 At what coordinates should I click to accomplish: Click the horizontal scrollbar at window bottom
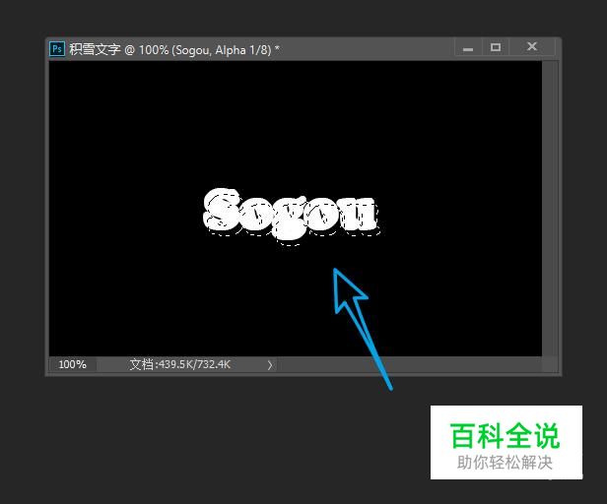point(409,364)
